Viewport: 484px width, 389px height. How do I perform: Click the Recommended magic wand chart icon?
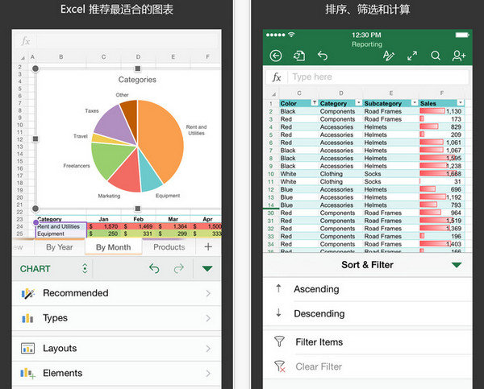pos(28,293)
